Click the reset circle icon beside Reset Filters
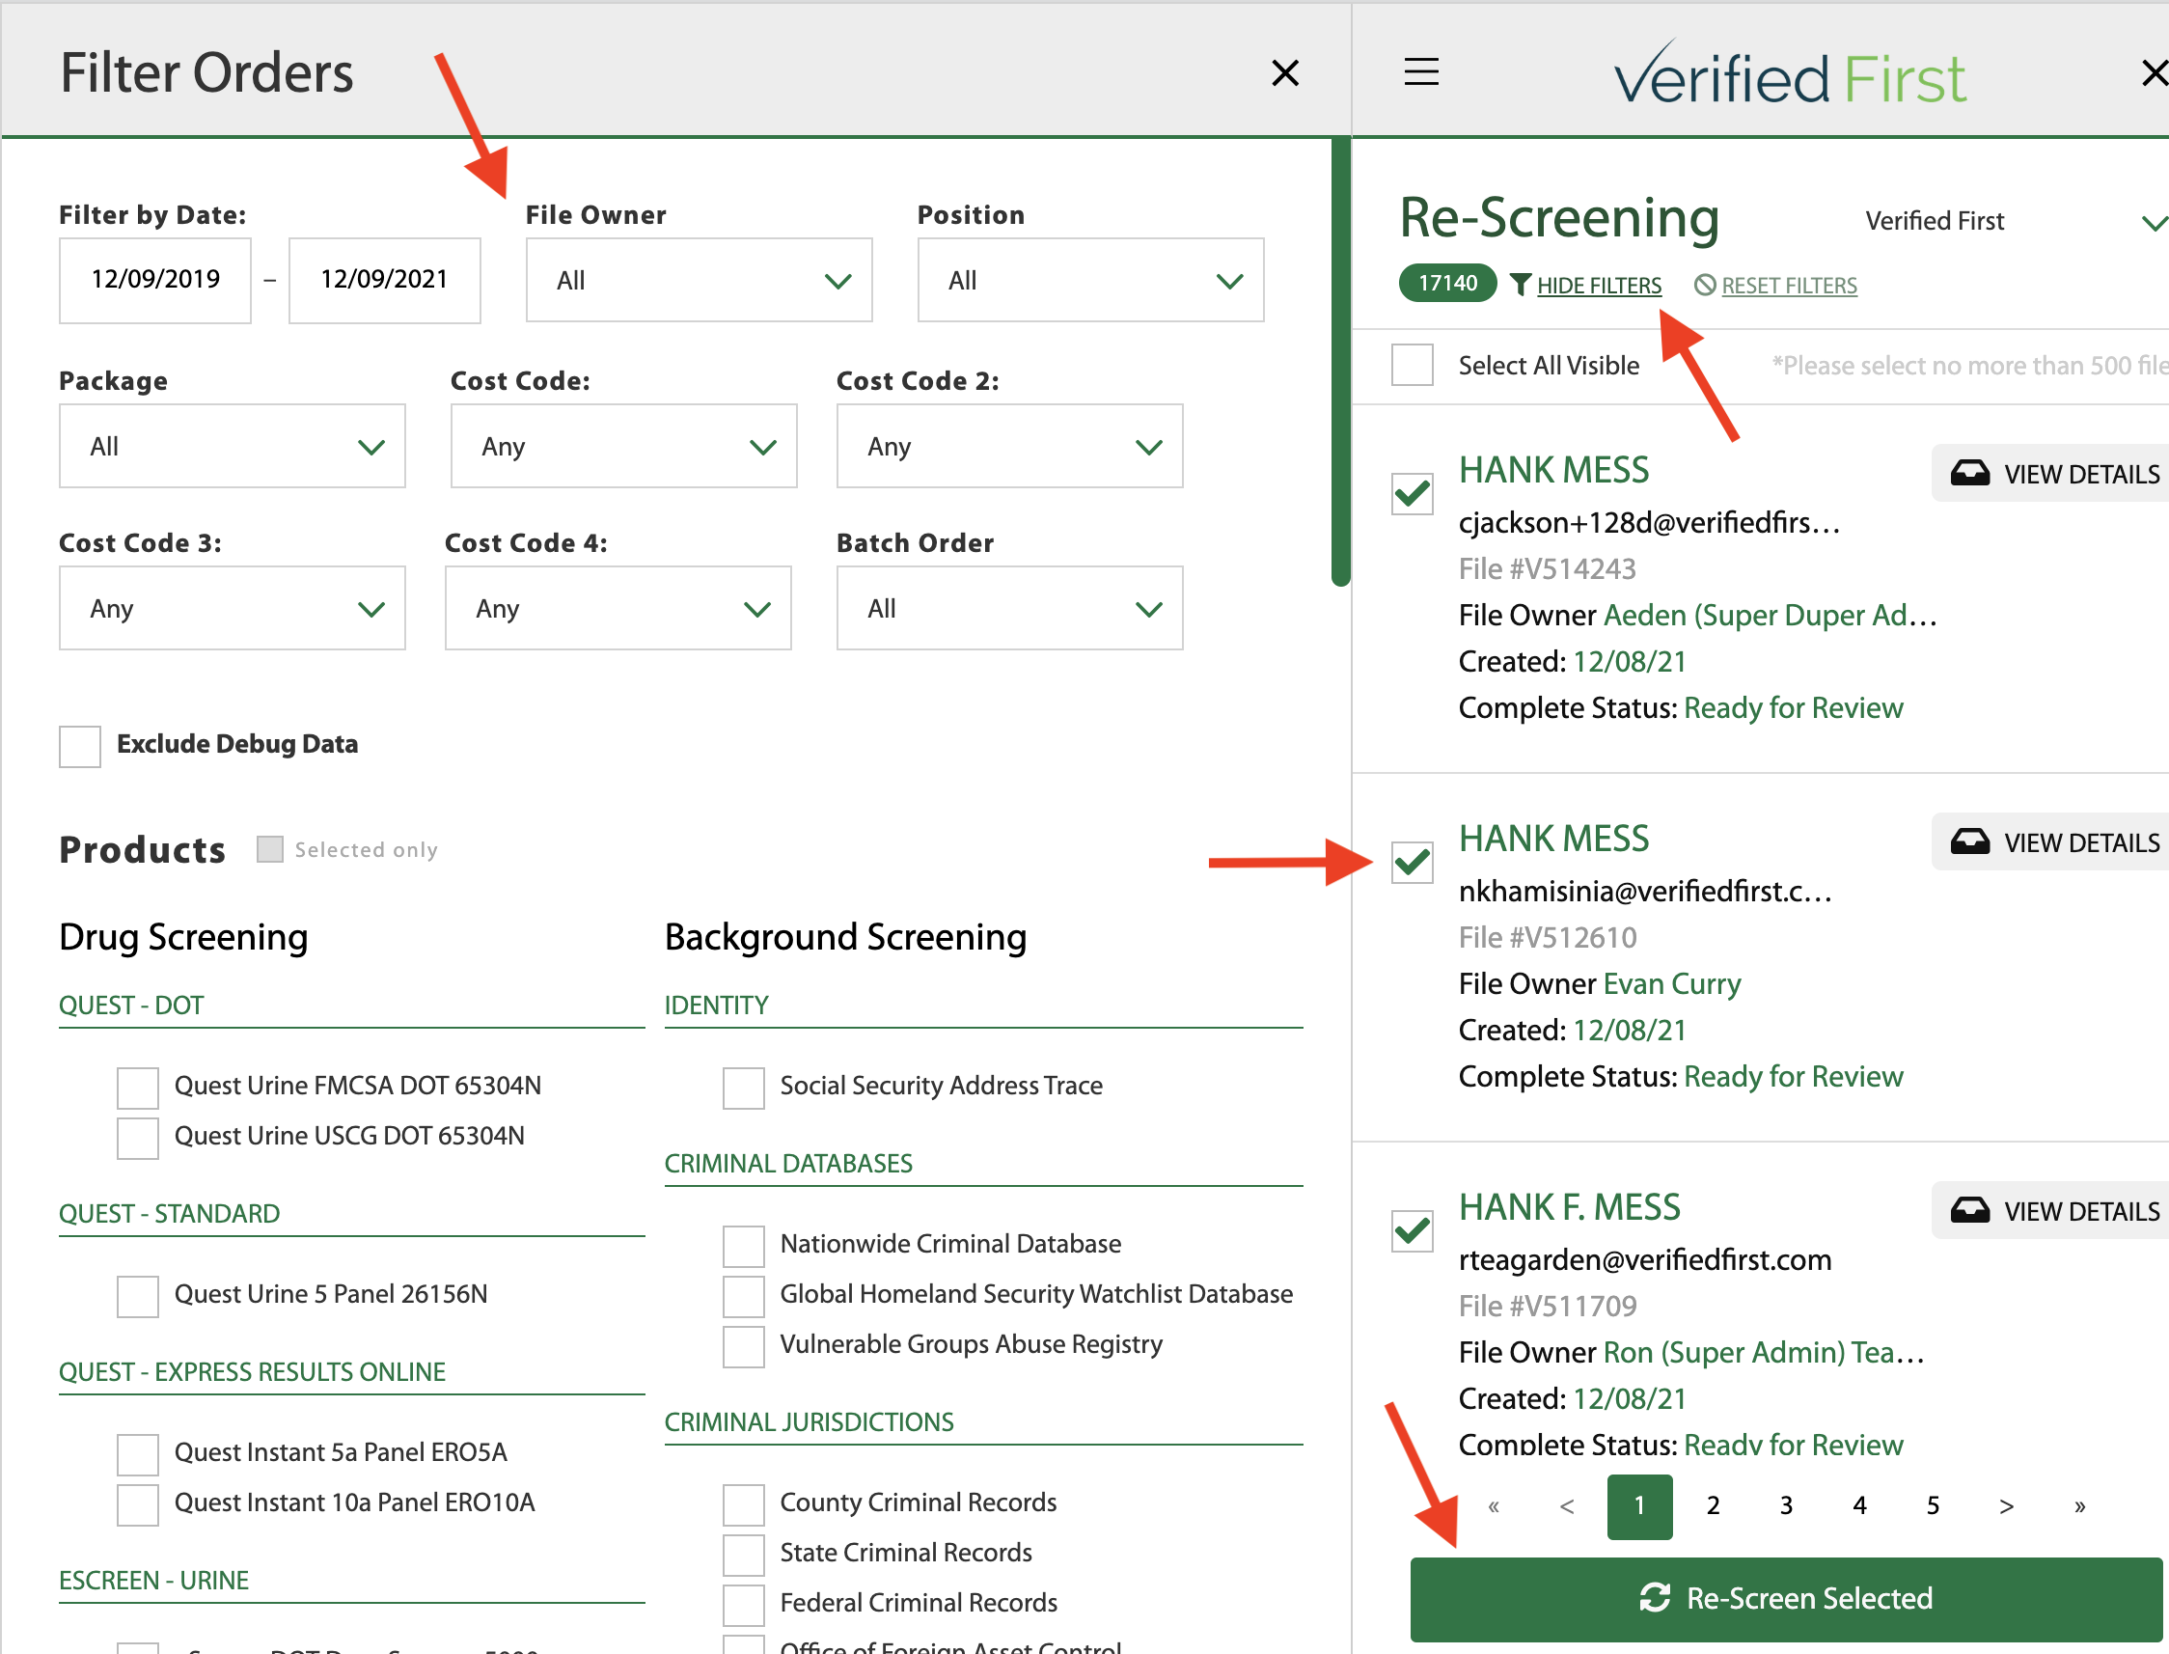The image size is (2169, 1654). tap(1705, 286)
